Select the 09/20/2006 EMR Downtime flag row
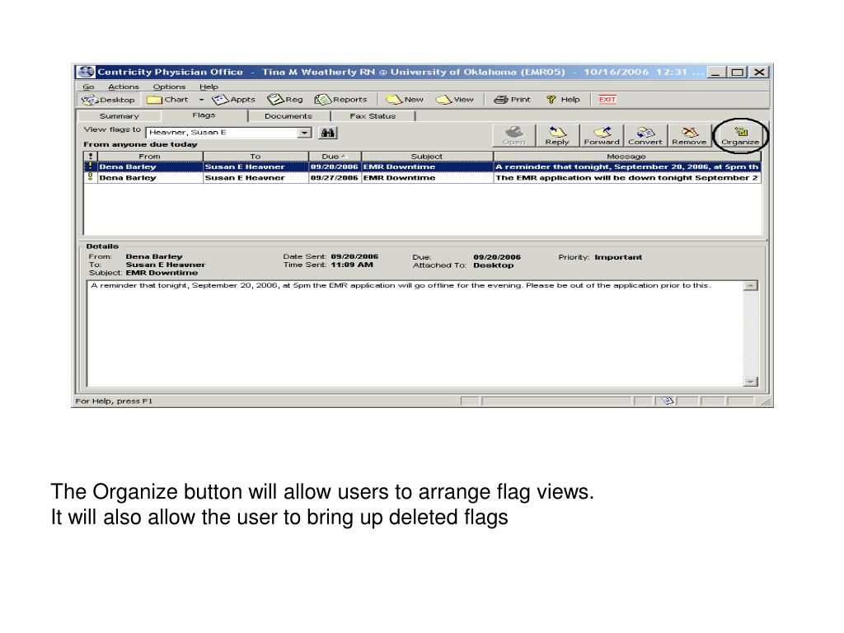This screenshot has height=633, width=844. tap(423, 166)
